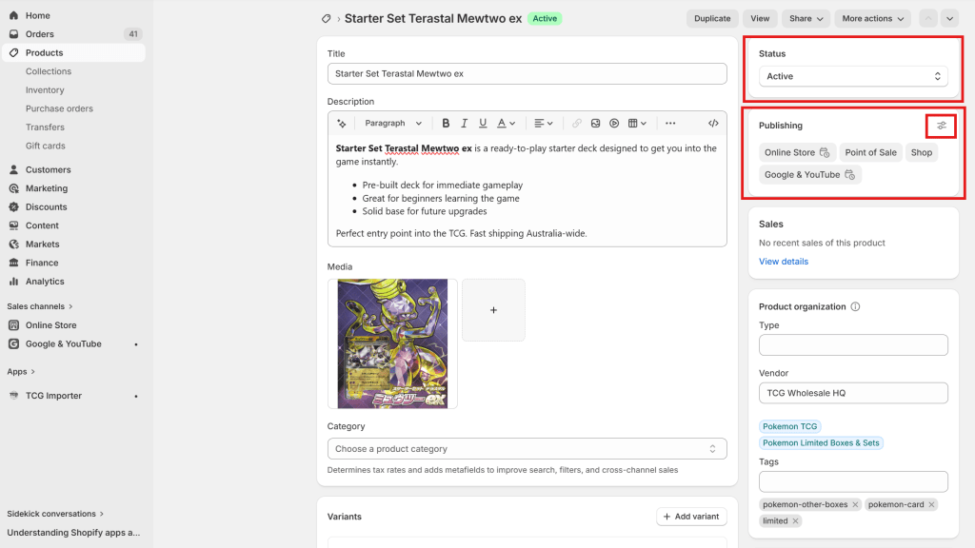Go to Purchase orders in the sidebar
Image resolution: width=975 pixels, height=548 pixels.
[59, 108]
